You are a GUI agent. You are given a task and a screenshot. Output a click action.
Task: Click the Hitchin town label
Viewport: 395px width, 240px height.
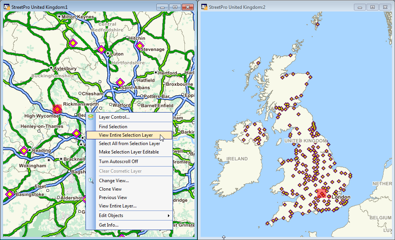coord(137,38)
